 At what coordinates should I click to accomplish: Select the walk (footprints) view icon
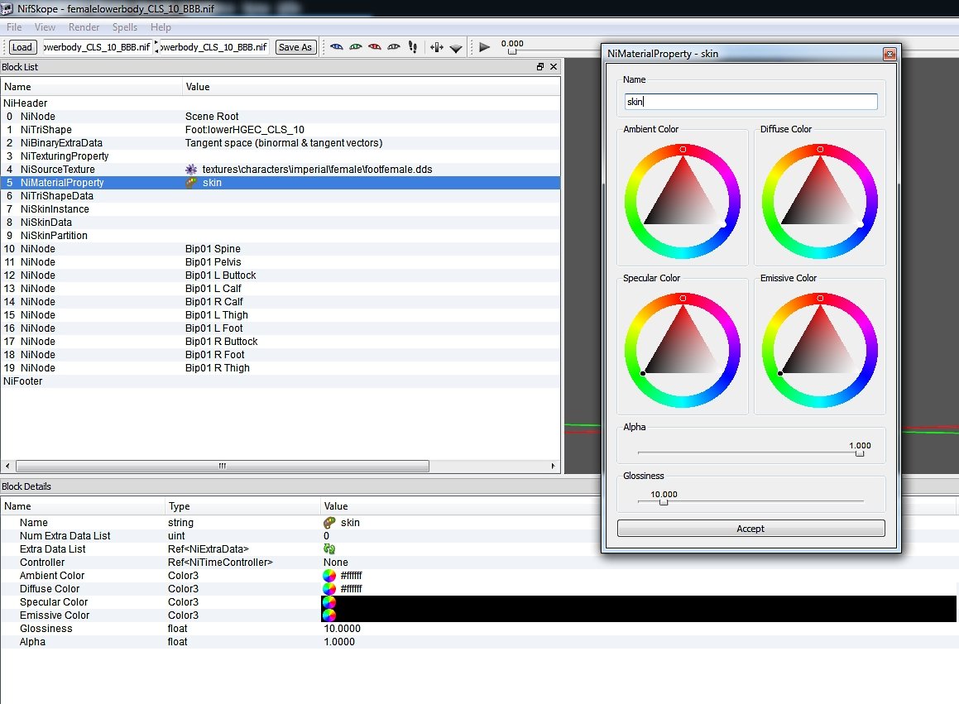point(413,47)
